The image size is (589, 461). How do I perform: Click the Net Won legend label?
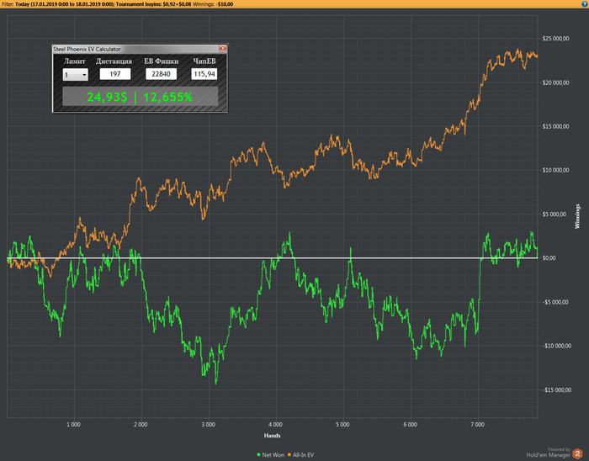[x=273, y=454]
